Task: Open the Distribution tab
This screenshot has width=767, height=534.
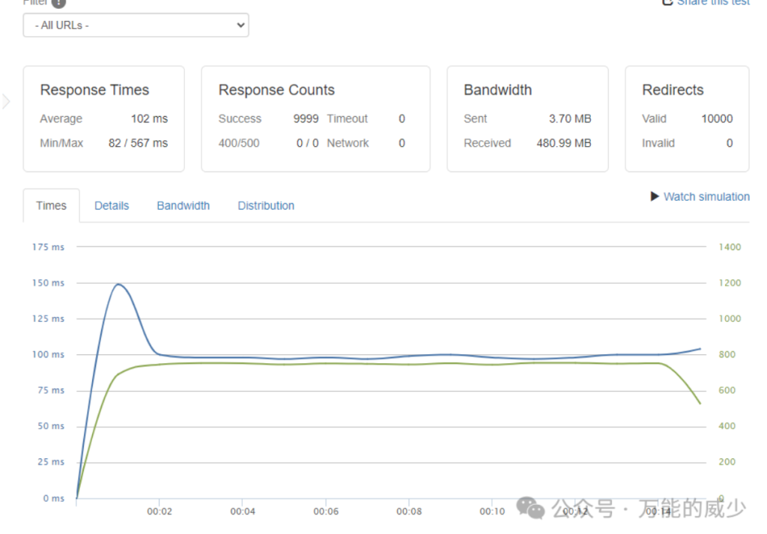Action: click(x=266, y=206)
